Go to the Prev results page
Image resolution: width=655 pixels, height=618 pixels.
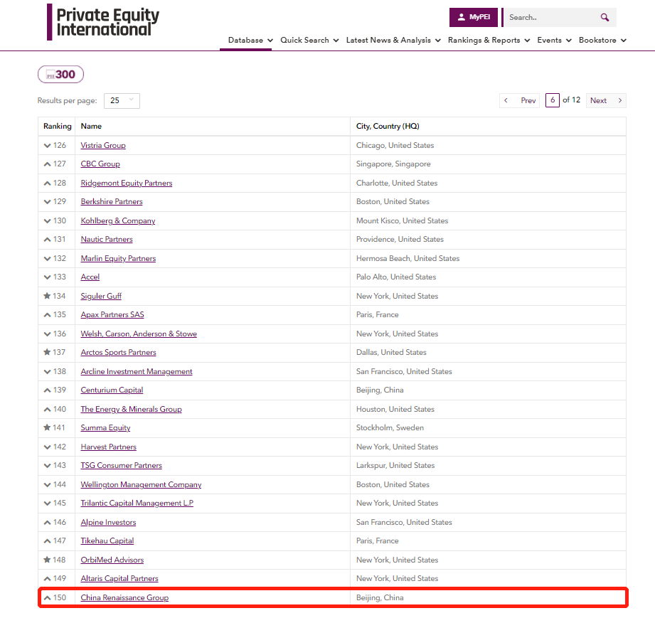pos(520,100)
